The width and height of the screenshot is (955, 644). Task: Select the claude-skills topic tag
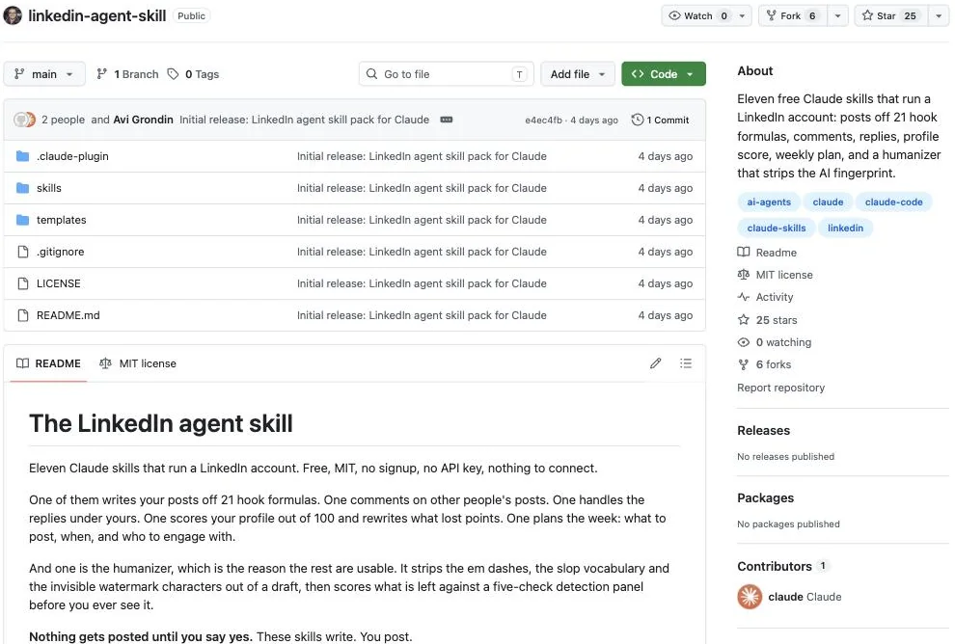(x=776, y=228)
